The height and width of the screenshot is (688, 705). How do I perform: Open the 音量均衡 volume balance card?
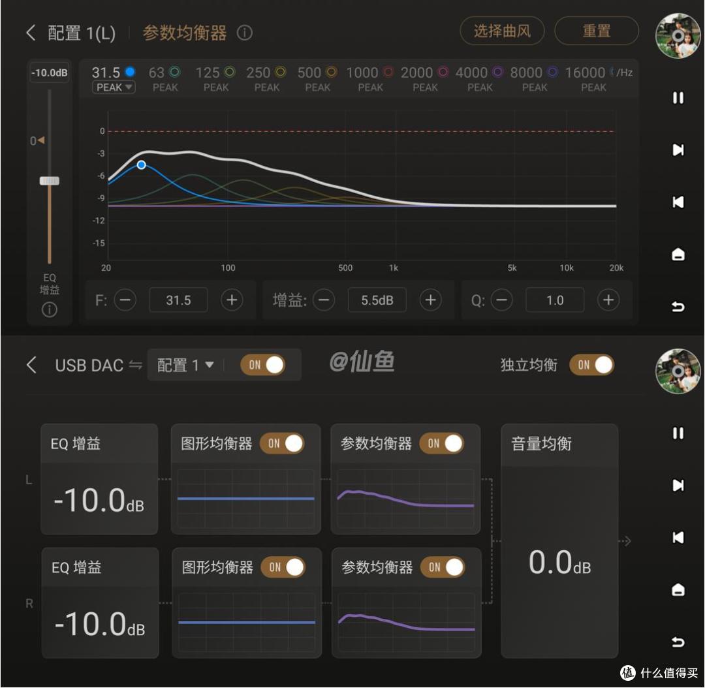click(x=559, y=540)
